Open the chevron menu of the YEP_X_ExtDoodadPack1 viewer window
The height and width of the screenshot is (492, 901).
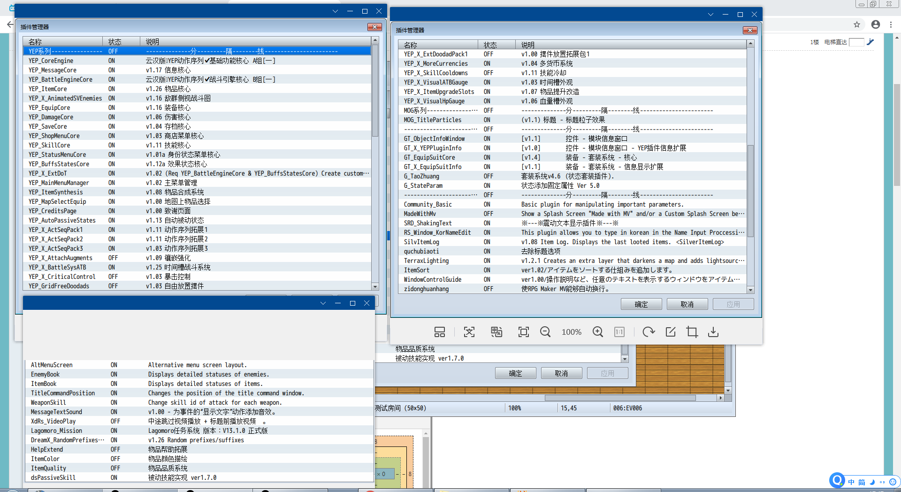coord(710,15)
